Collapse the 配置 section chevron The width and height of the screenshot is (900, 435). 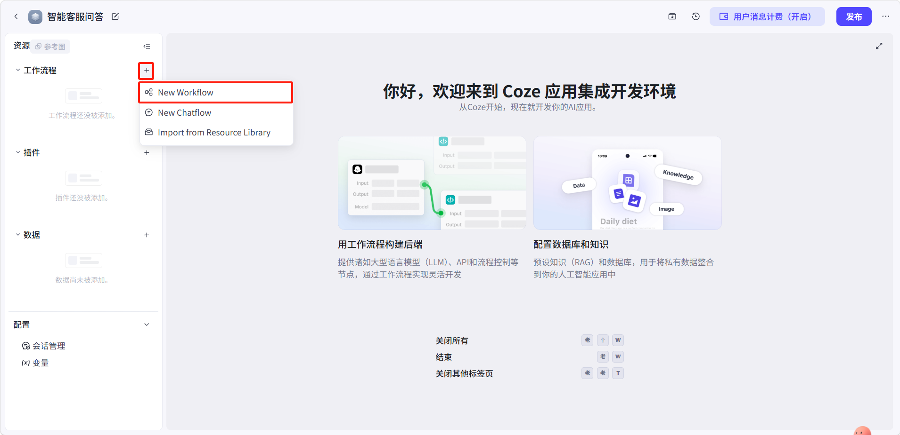point(147,324)
